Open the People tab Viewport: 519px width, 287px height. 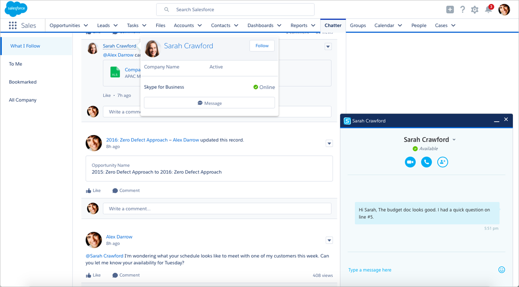click(419, 26)
